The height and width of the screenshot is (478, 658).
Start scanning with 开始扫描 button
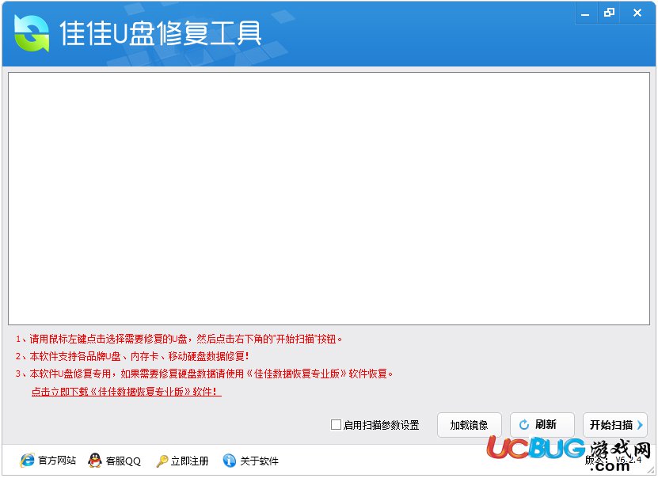pos(615,425)
